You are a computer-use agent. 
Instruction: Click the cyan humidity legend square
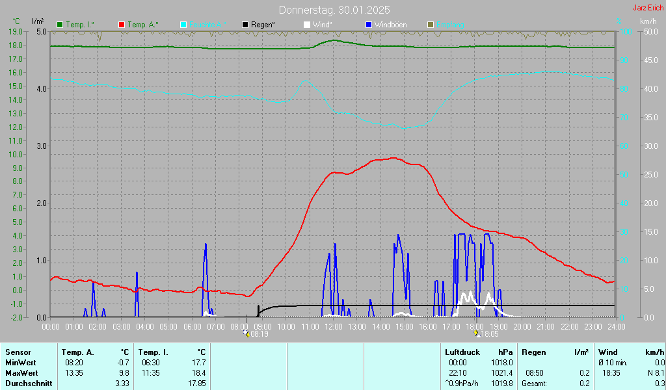coord(183,25)
